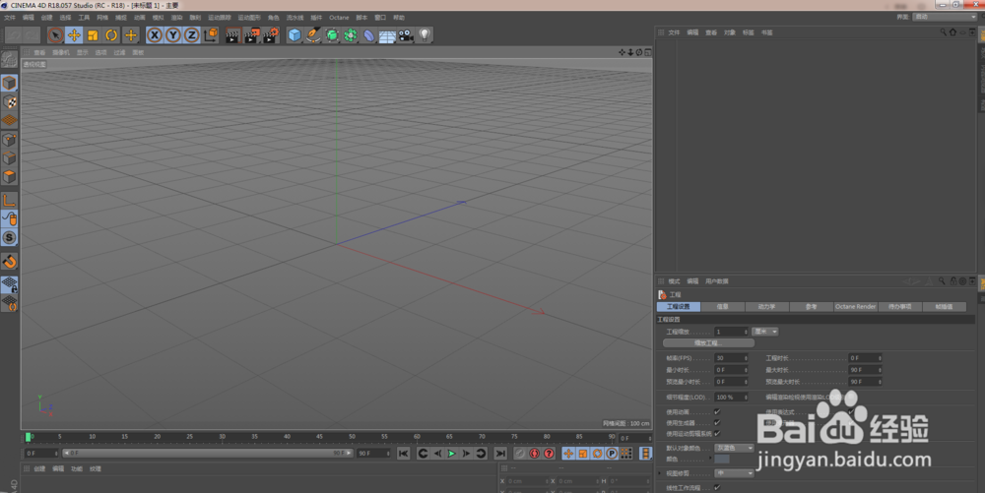Click the tweak mouse mode icon
This screenshot has height=493, width=985.
(x=10, y=218)
